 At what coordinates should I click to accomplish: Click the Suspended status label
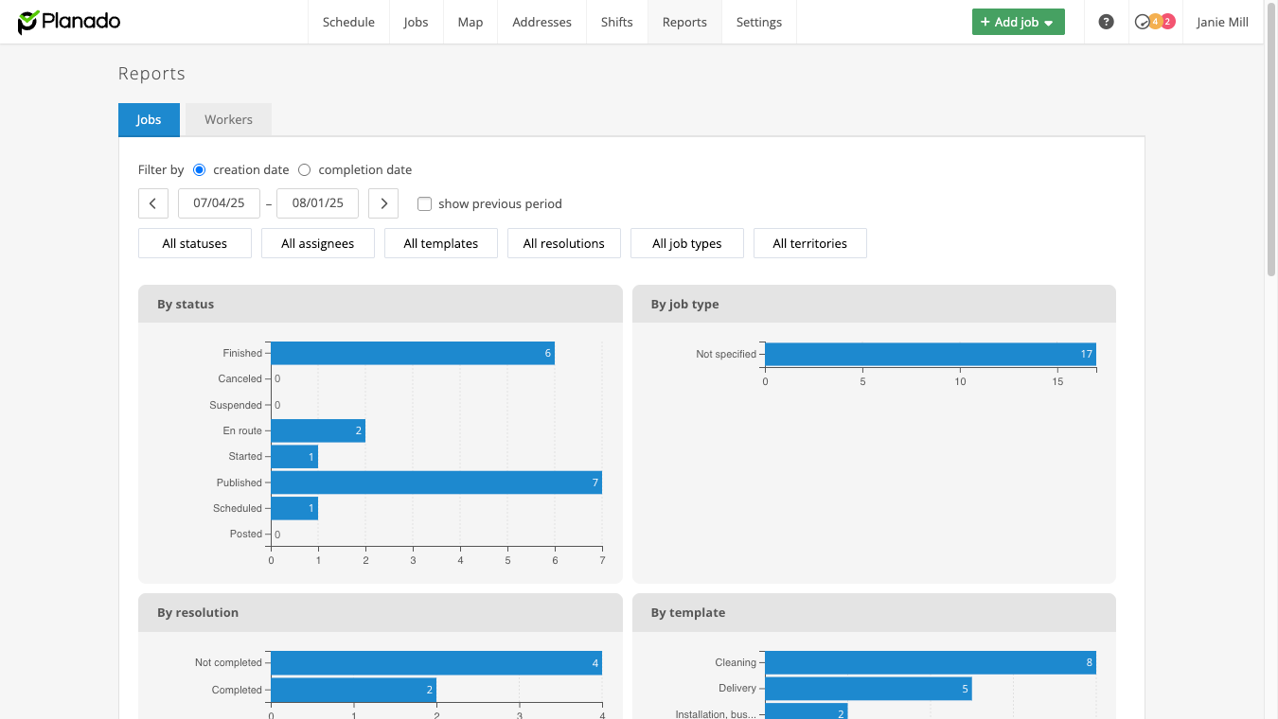pyautogui.click(x=236, y=405)
